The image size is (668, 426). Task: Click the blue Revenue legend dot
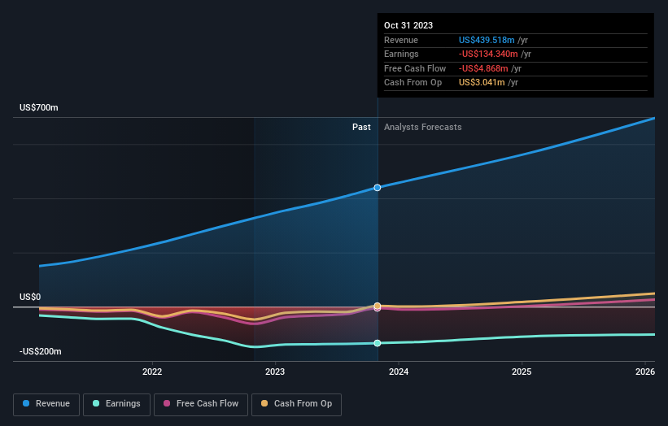(x=26, y=403)
